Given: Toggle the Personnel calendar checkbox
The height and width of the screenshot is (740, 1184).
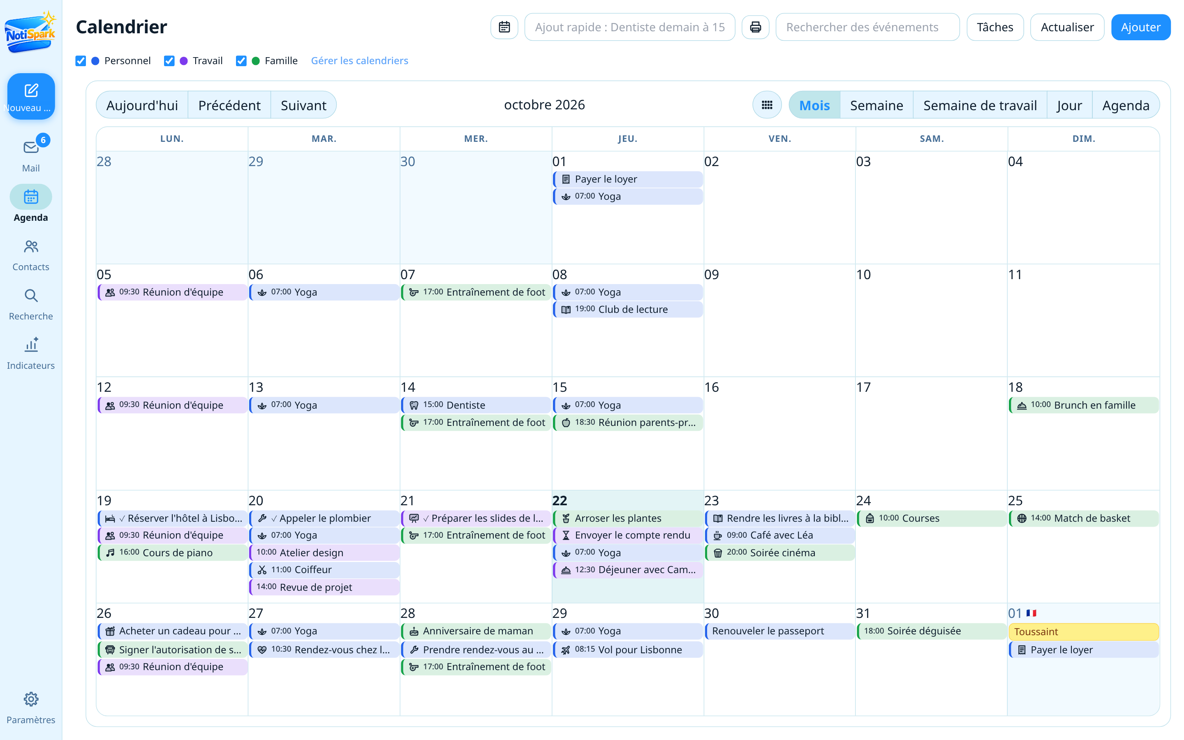Looking at the screenshot, I should pyautogui.click(x=81, y=61).
